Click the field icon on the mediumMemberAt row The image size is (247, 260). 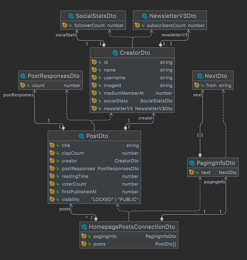pyautogui.click(x=94, y=93)
